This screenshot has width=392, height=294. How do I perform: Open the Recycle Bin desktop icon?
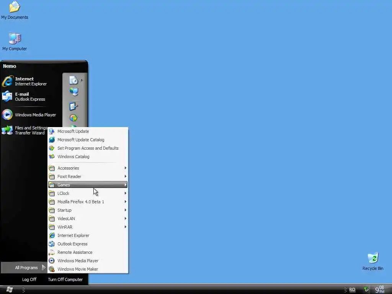[x=373, y=261]
